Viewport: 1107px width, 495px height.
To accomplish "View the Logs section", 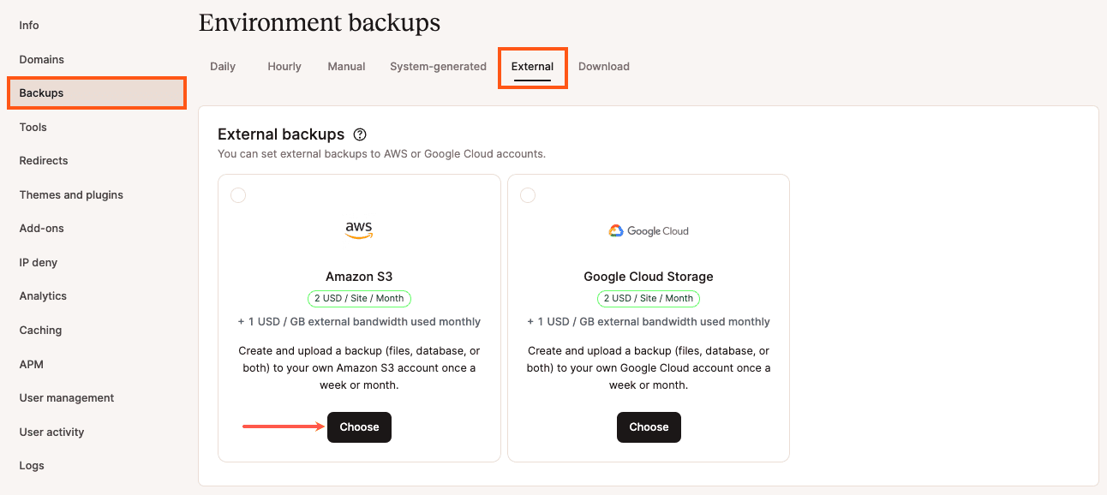I will coord(31,465).
